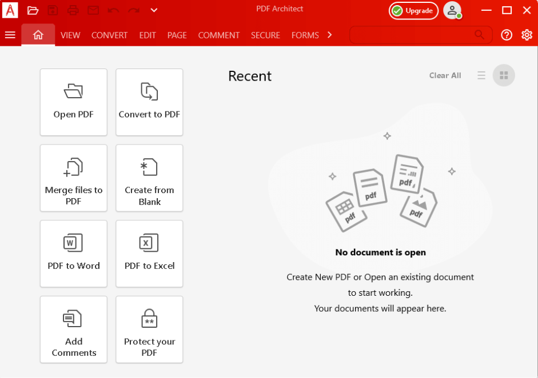Minimize the PDF Architect window
The width and height of the screenshot is (538, 378).
[486, 10]
